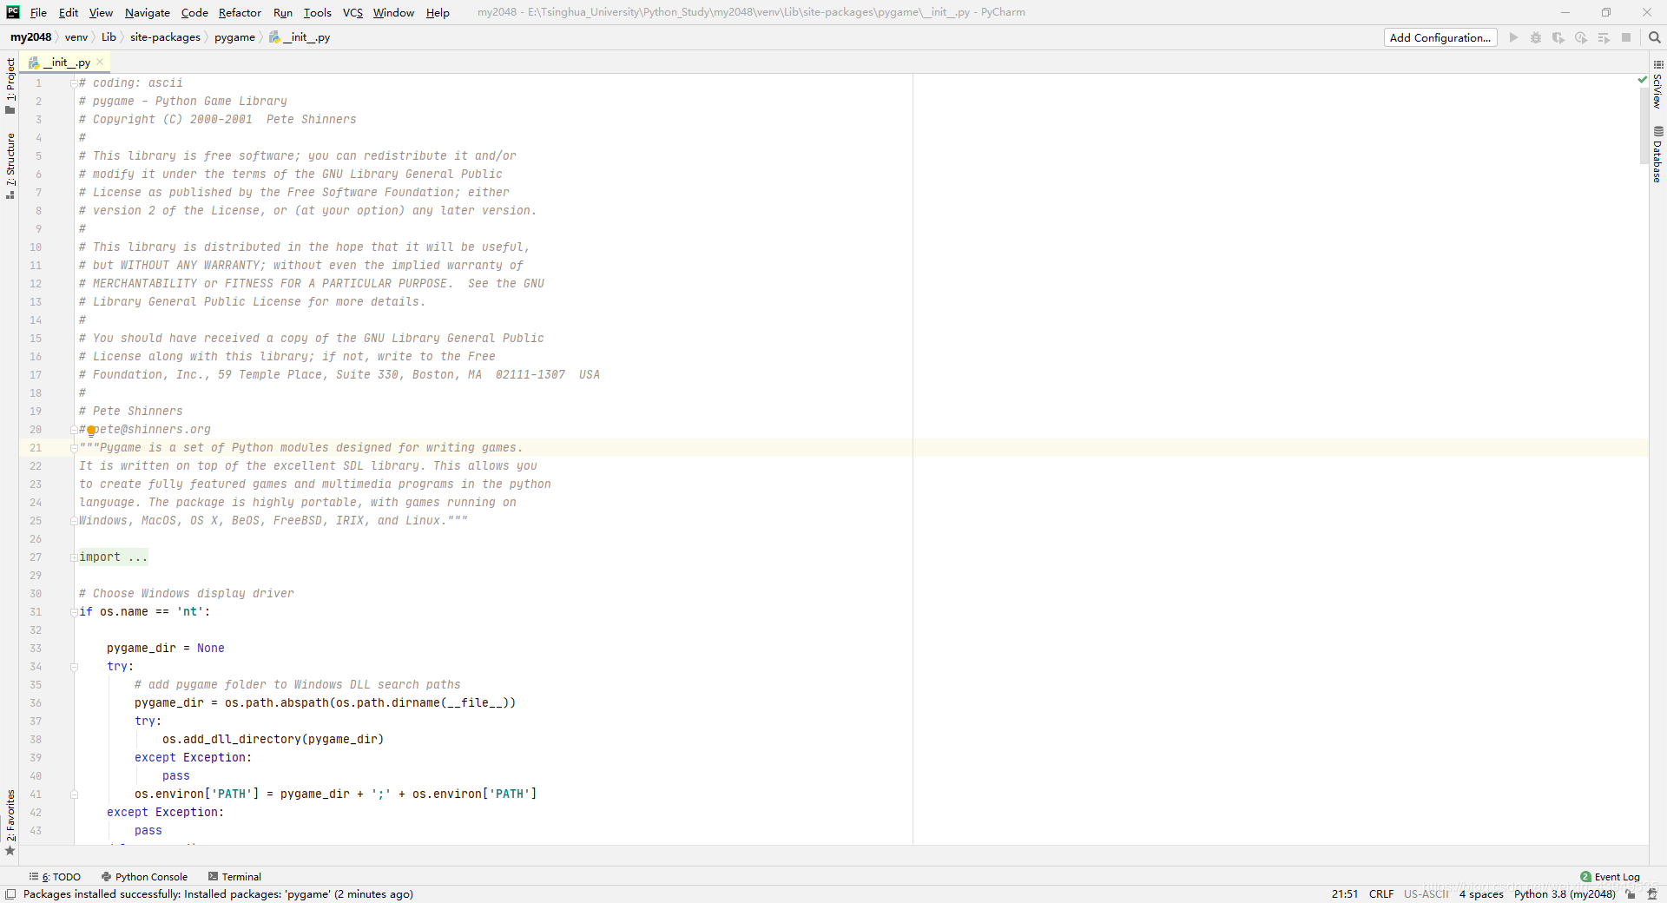Close the __init__.py editor tab

click(100, 62)
